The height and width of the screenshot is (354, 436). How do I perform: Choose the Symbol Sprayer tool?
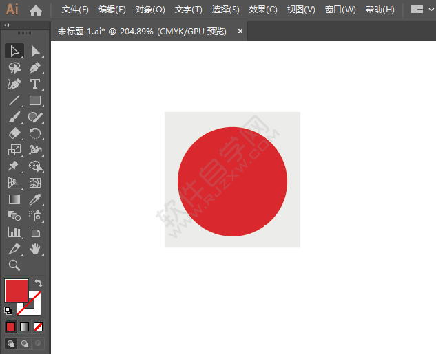pyautogui.click(x=35, y=216)
